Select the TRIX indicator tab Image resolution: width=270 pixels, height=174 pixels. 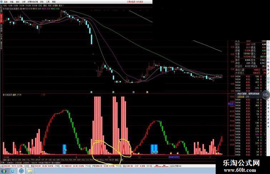[x=33, y=160]
